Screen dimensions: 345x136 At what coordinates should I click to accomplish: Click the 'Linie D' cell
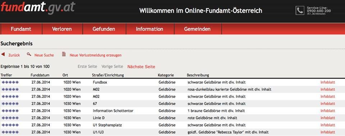(x=99, y=118)
